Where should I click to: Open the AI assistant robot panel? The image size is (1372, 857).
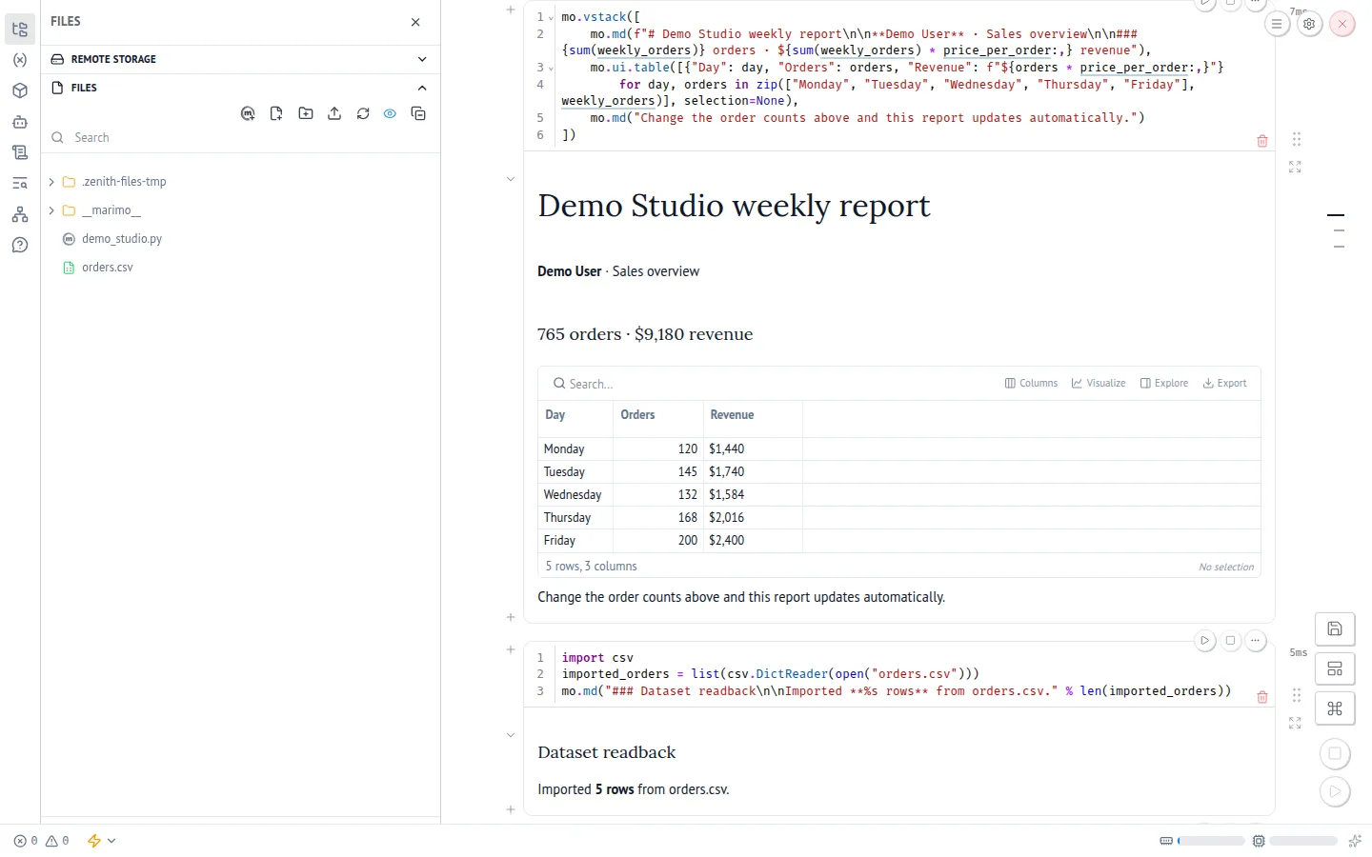coord(20,122)
